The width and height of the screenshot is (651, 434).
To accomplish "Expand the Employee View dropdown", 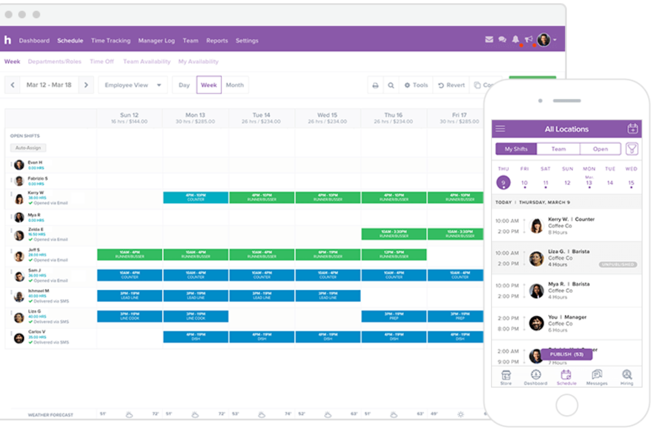I will [133, 85].
